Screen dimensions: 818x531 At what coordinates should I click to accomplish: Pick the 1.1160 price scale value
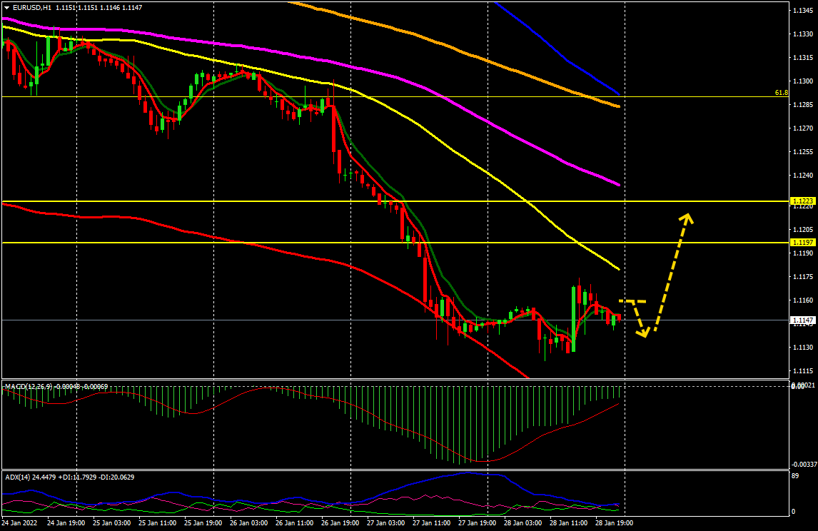(803, 300)
